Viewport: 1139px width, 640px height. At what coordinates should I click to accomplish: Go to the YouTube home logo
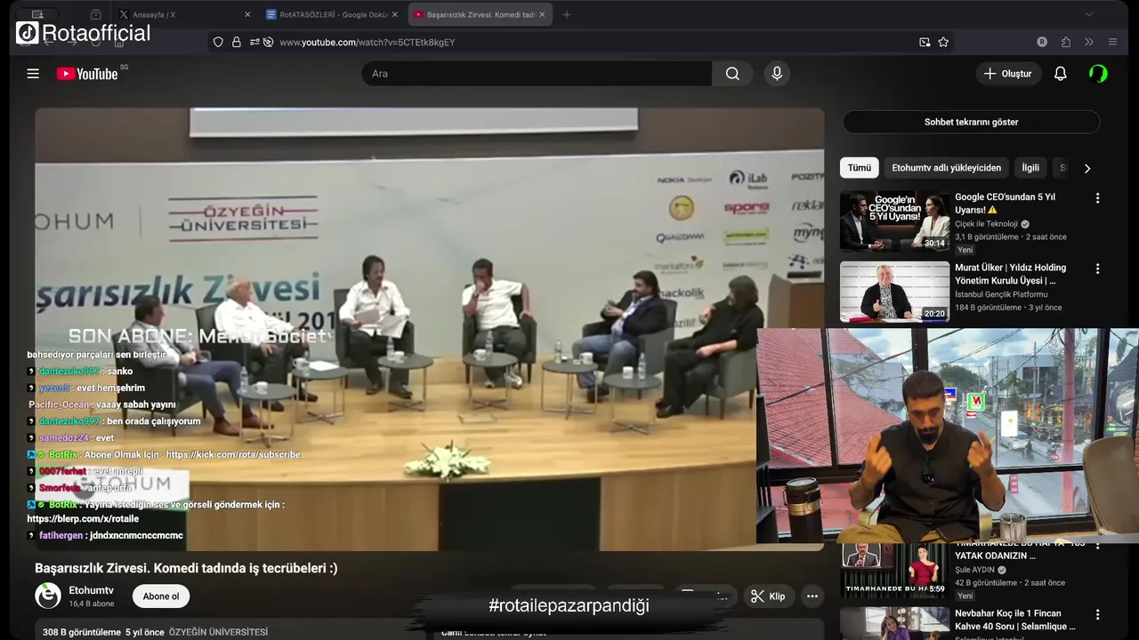click(87, 74)
